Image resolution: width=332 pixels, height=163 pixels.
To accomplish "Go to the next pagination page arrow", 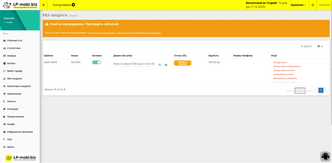I will point(325,90).
